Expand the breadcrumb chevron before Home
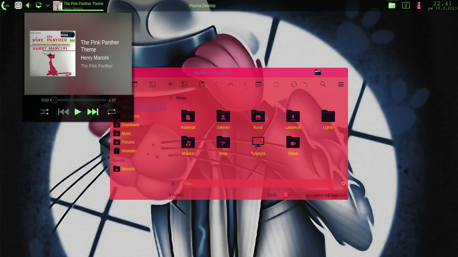Viewport: 458px width, 257px height. click(x=171, y=98)
